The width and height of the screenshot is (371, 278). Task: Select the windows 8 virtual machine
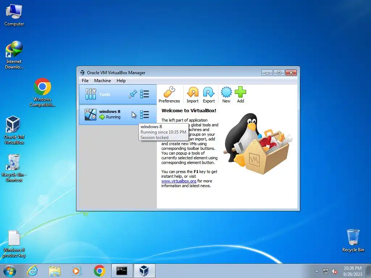click(x=118, y=115)
